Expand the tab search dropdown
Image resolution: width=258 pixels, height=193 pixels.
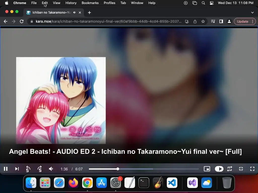[252, 13]
